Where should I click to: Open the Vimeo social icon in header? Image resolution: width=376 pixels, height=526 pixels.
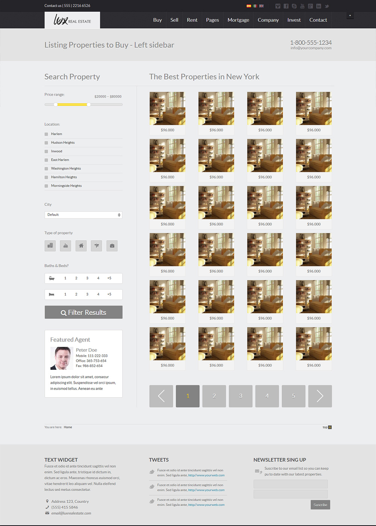(278, 6)
